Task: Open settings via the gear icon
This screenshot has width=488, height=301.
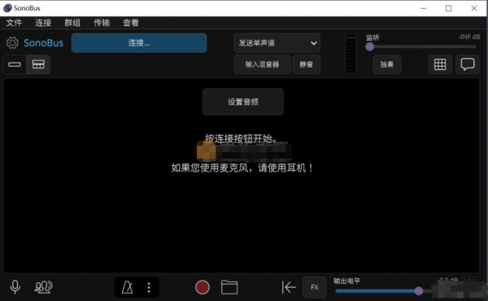Action: [x=12, y=43]
